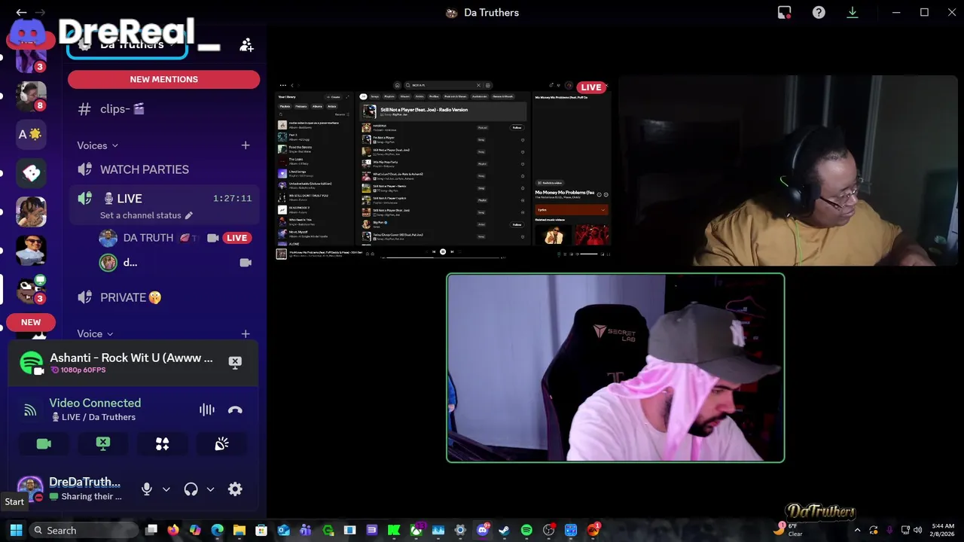Turn off camera with green camera button
This screenshot has width=964, height=542.
(44, 444)
